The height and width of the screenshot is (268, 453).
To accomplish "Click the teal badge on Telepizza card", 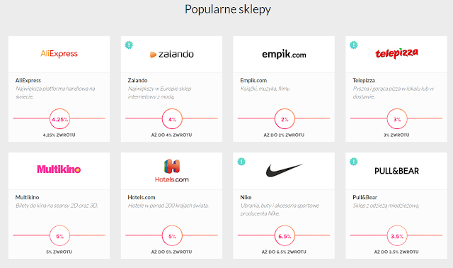I will (354, 45).
